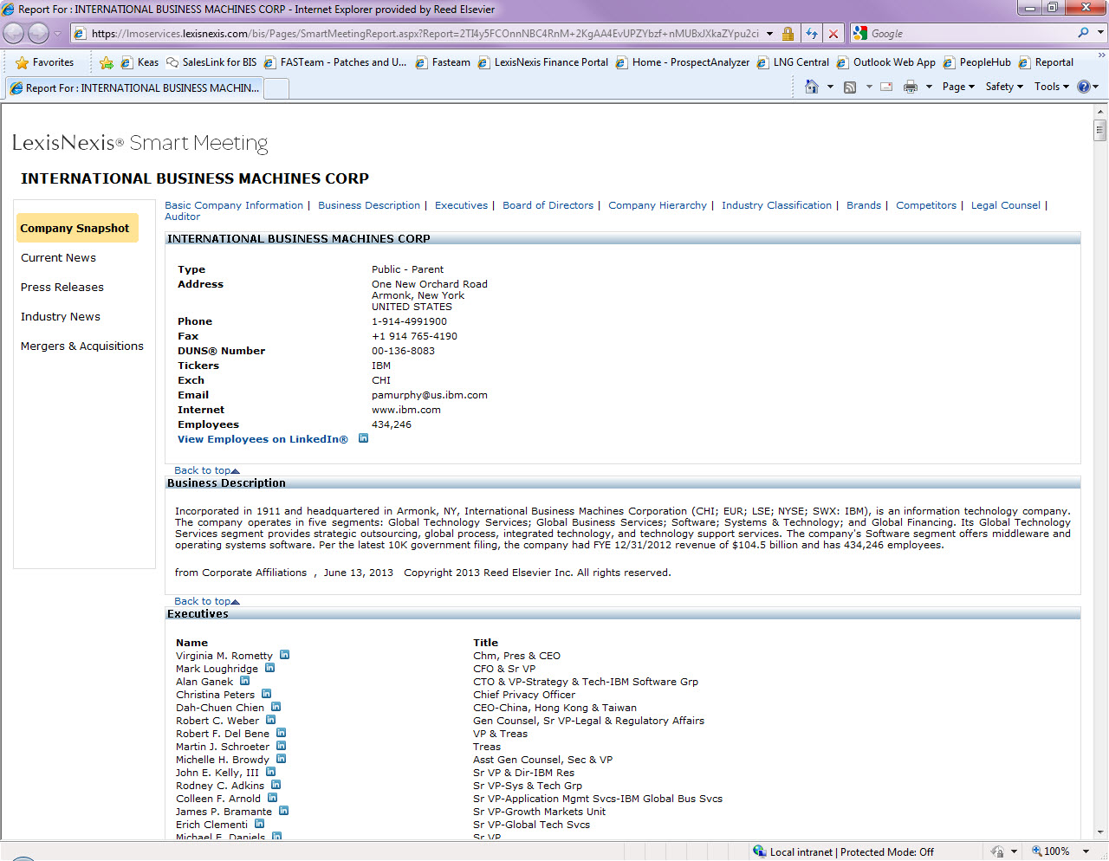This screenshot has width=1109, height=861.
Task: Open the LexisNexis Finance Portal favorite
Action: pos(543,62)
